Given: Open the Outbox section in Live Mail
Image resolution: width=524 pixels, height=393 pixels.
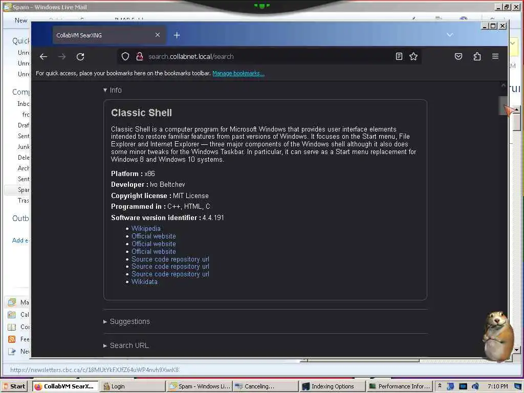Looking at the screenshot, I should [x=20, y=219].
